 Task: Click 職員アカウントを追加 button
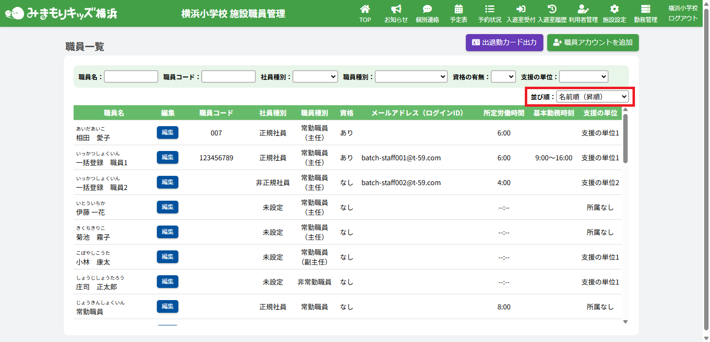pos(593,42)
